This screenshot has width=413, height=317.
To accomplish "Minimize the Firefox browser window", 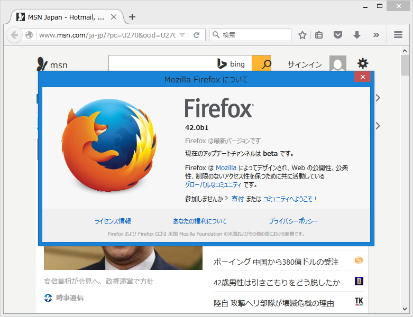I will 365,6.
